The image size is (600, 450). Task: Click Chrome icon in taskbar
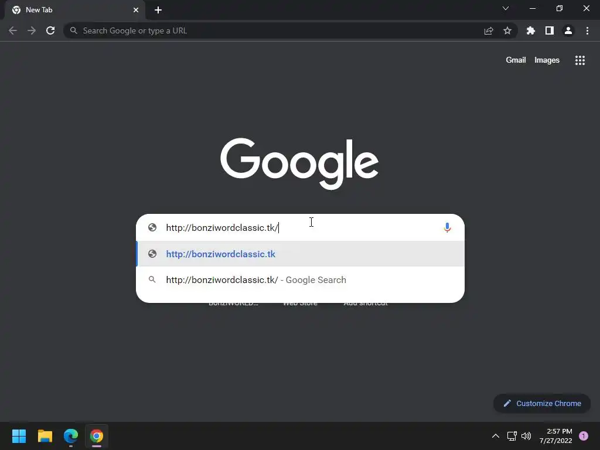pyautogui.click(x=97, y=436)
